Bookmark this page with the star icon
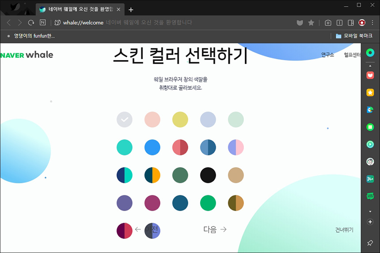 (311, 23)
